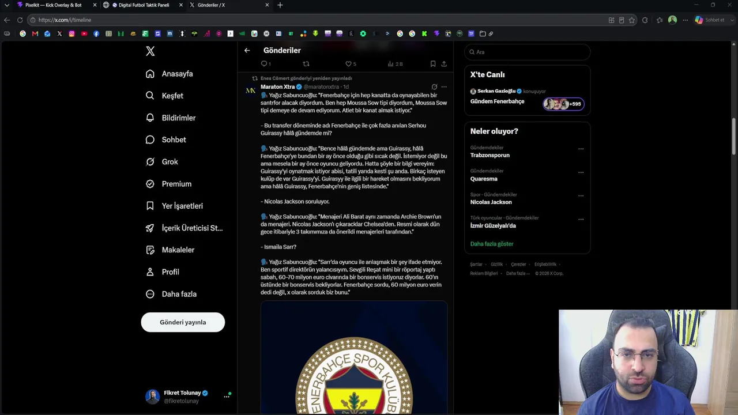Share the top post via share icon
Image resolution: width=738 pixels, height=415 pixels.
point(444,63)
